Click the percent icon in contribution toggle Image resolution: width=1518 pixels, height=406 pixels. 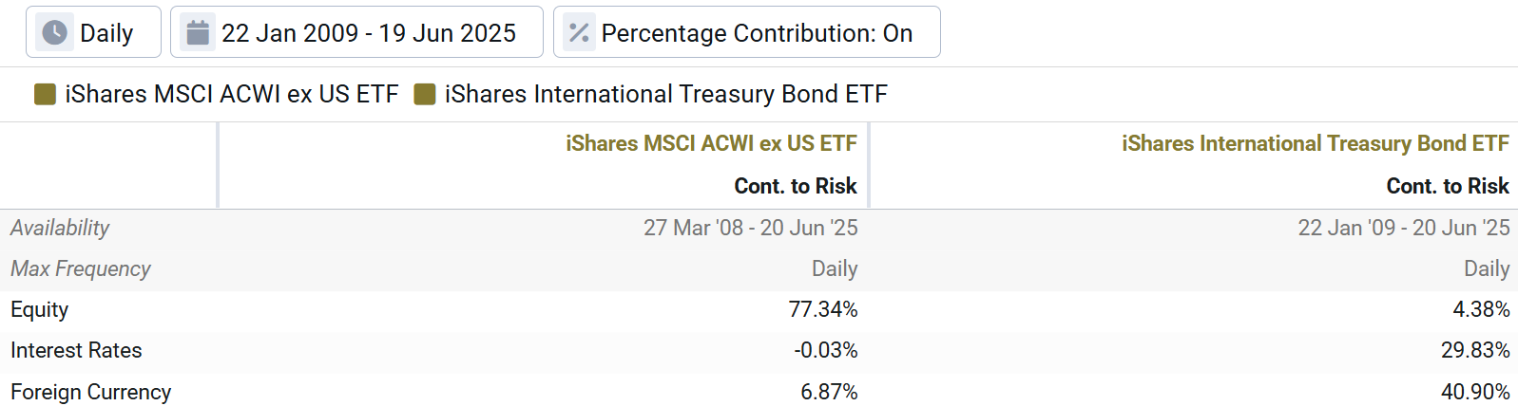(579, 33)
